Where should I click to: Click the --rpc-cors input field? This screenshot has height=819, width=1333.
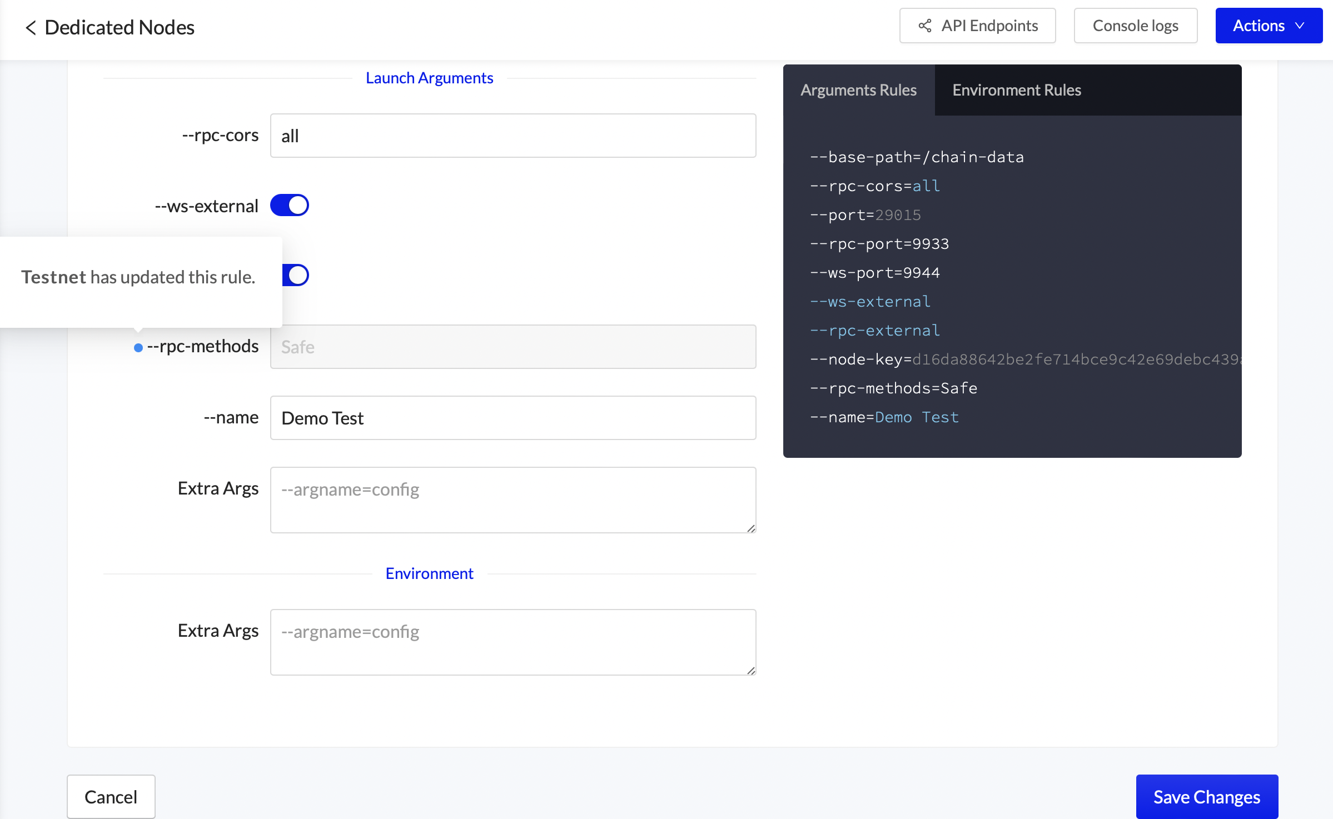513,136
